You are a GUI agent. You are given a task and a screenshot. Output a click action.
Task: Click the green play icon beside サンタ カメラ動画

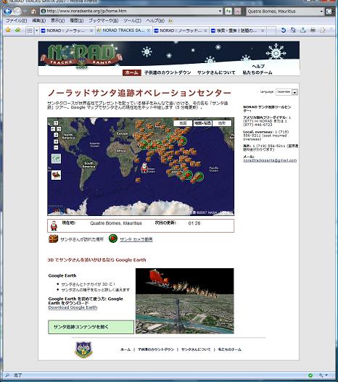coord(113,238)
